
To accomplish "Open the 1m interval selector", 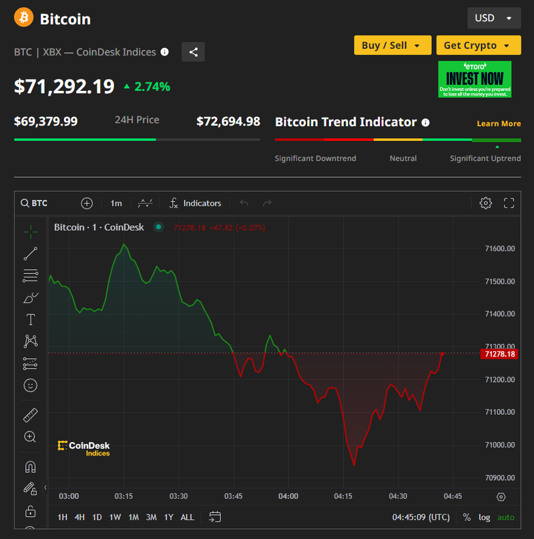I will 116,203.
